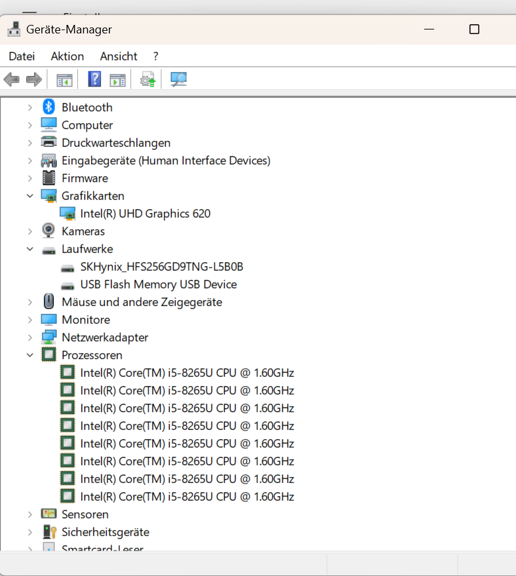Open the Help toolbar icon
Image resolution: width=516 pixels, height=576 pixels.
[94, 79]
